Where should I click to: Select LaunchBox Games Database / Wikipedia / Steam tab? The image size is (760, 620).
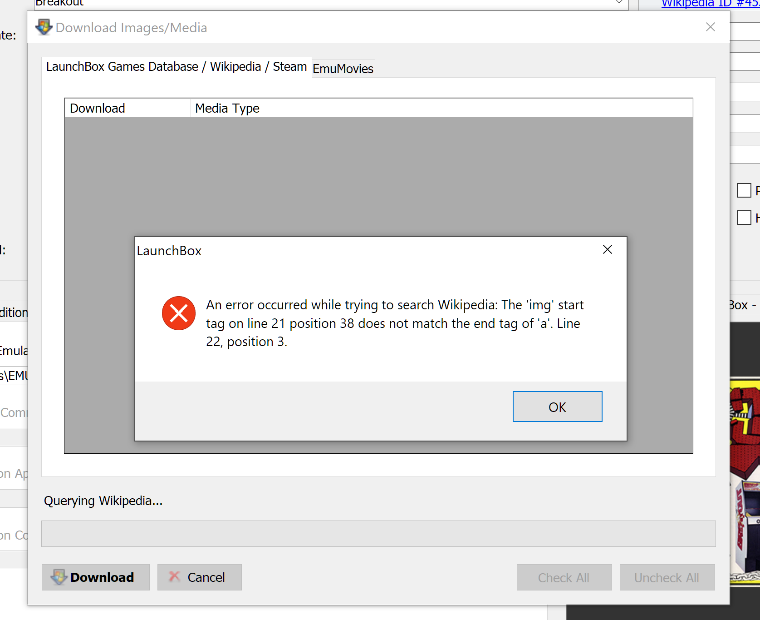pyautogui.click(x=177, y=67)
